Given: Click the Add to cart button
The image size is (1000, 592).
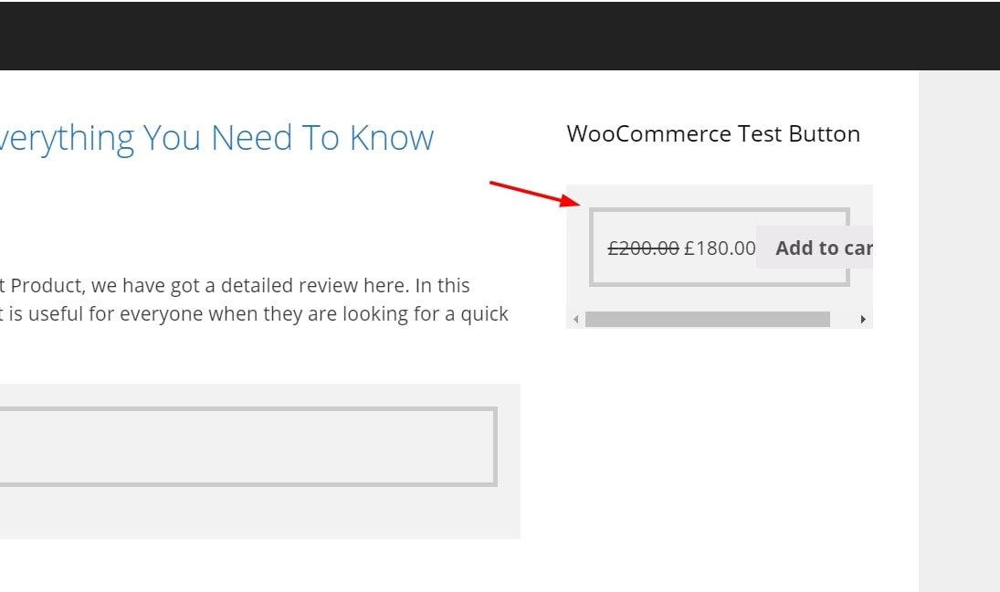Looking at the screenshot, I should (815, 248).
